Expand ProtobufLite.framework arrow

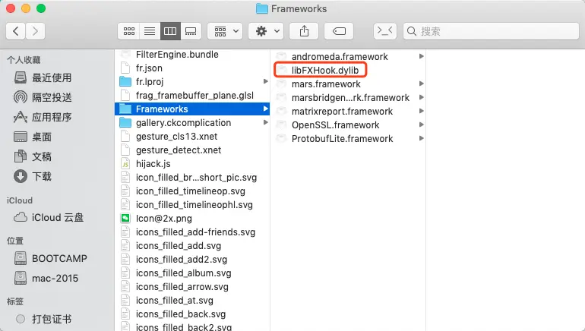pos(421,138)
